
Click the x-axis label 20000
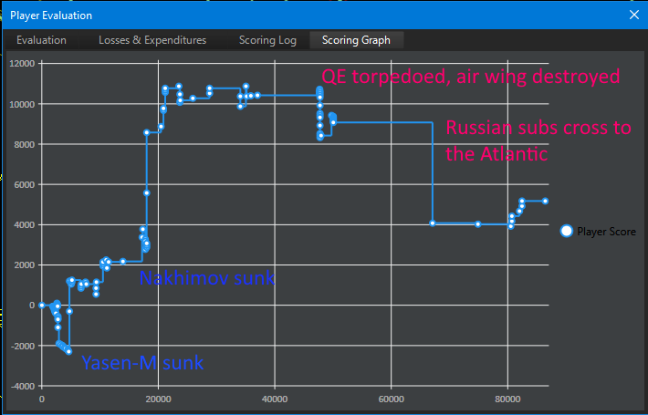pyautogui.click(x=158, y=399)
